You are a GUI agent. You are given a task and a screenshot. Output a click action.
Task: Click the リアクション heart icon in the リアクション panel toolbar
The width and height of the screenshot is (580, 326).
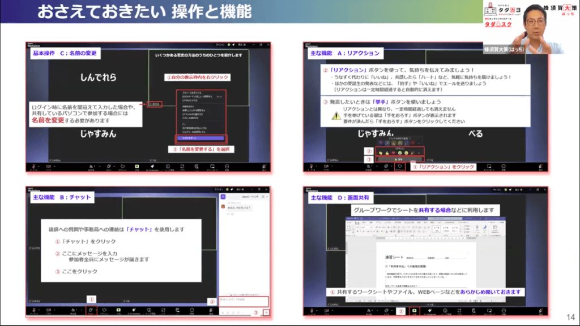[x=398, y=166]
